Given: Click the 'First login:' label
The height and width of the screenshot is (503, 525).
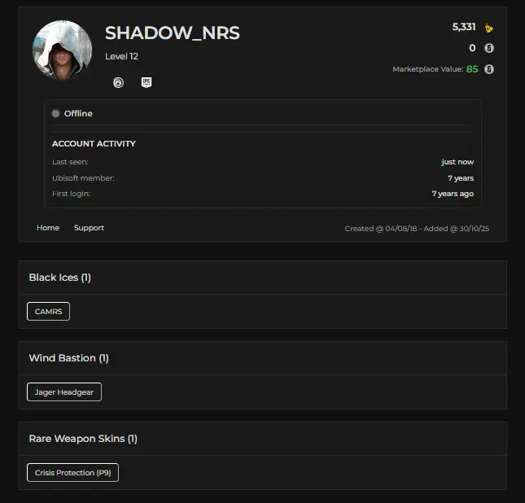Looking at the screenshot, I should [72, 194].
